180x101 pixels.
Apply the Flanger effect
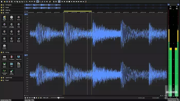coord(12,32)
